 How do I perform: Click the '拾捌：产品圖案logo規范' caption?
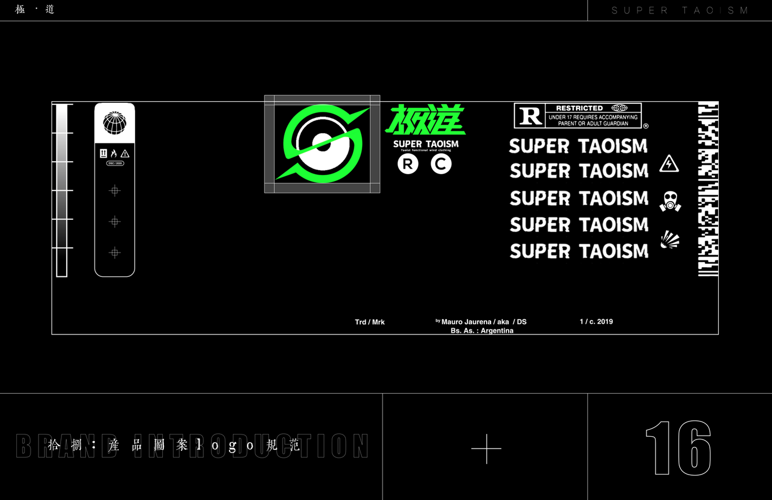[x=175, y=445]
